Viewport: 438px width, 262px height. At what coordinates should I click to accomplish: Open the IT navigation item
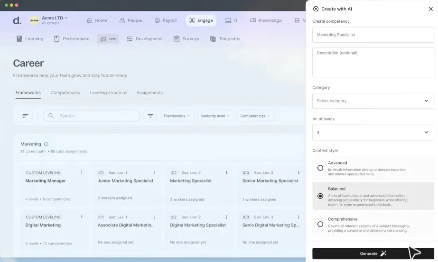(x=231, y=20)
